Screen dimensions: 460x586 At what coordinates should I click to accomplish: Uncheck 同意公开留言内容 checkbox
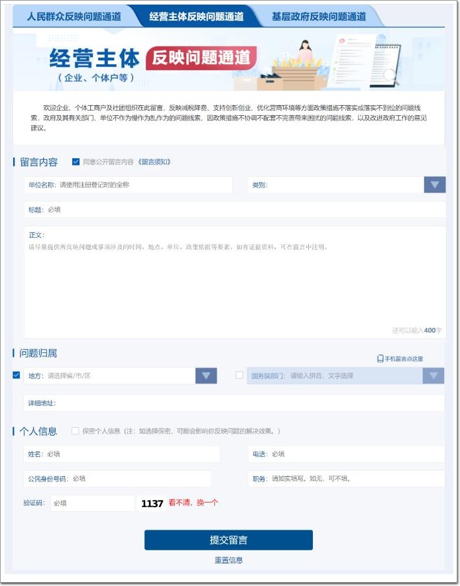[x=76, y=162]
